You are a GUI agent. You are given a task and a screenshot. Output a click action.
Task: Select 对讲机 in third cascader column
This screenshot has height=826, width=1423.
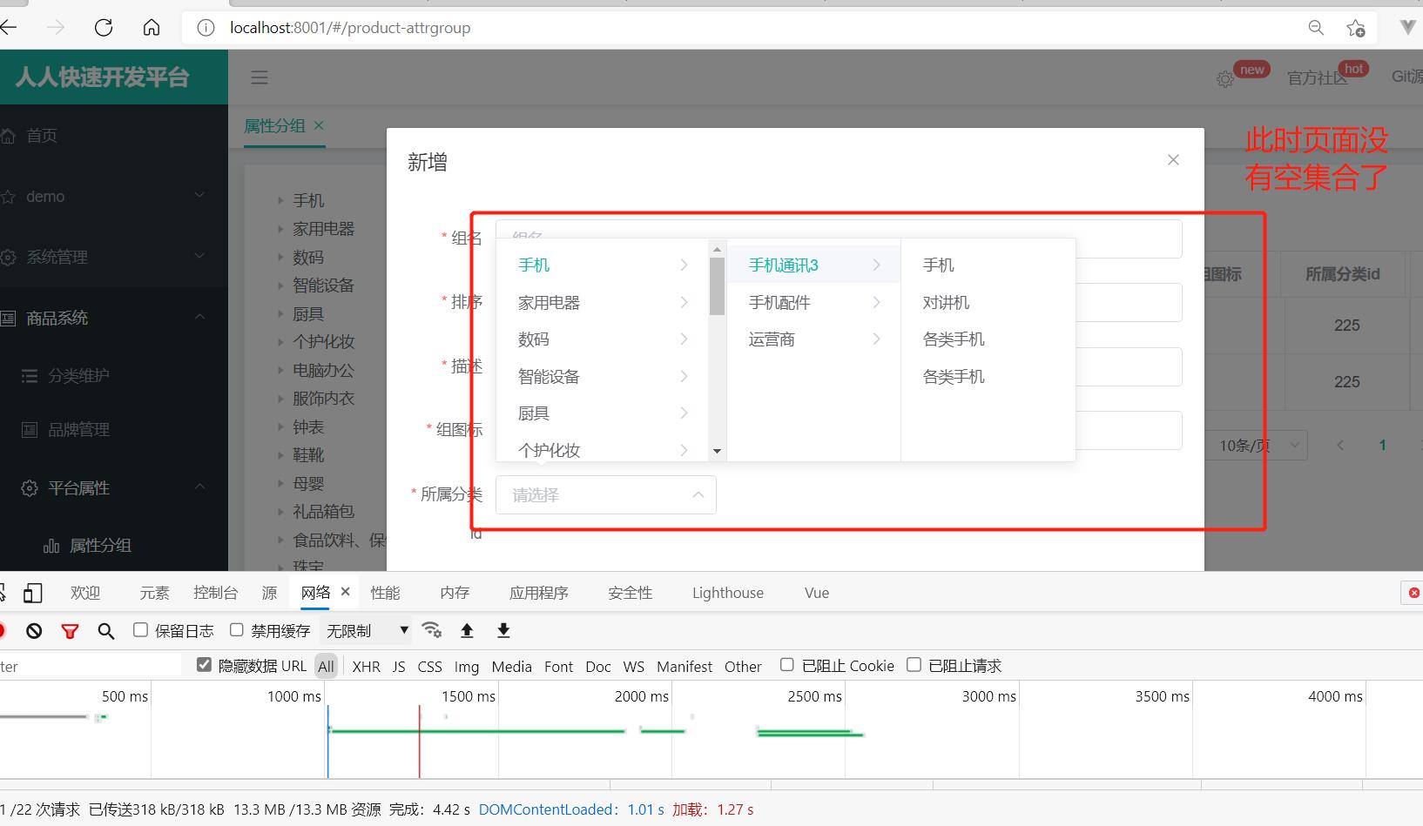pos(988,303)
